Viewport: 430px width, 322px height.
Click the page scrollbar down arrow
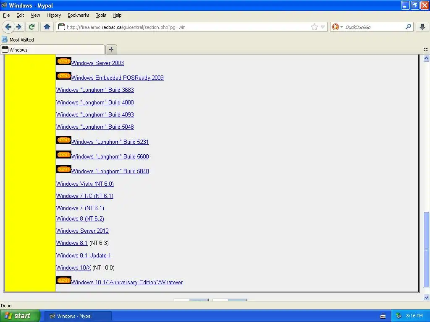tap(426, 297)
